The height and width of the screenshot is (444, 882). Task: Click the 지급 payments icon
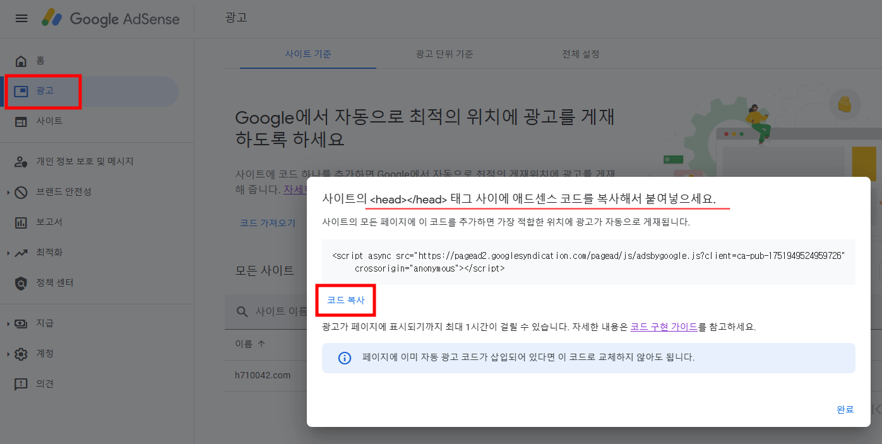21,323
